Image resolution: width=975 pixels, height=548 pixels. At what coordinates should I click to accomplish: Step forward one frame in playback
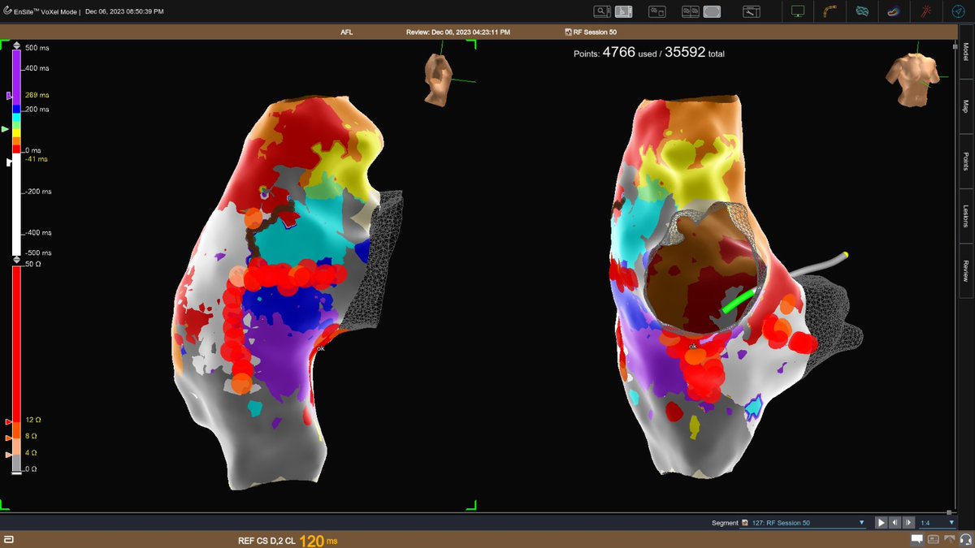(x=908, y=524)
